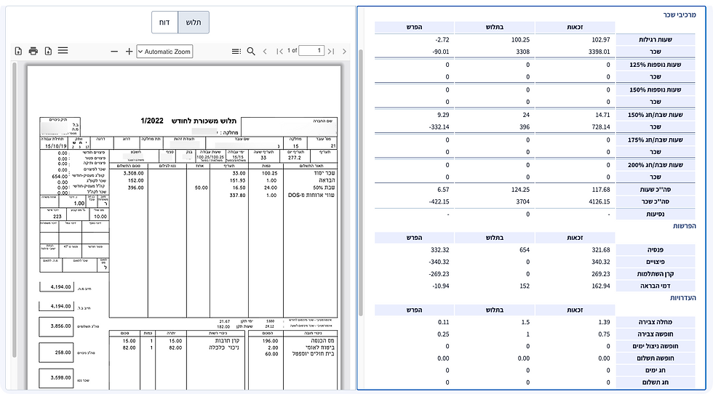Image resolution: width=713 pixels, height=394 pixels.
Task: Click the value 3398.01 cell
Action: [x=599, y=52]
